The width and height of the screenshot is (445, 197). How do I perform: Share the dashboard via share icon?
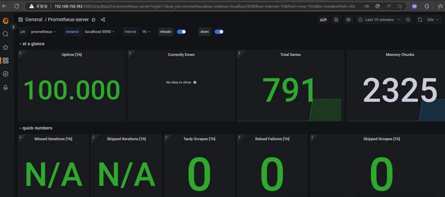pos(103,20)
